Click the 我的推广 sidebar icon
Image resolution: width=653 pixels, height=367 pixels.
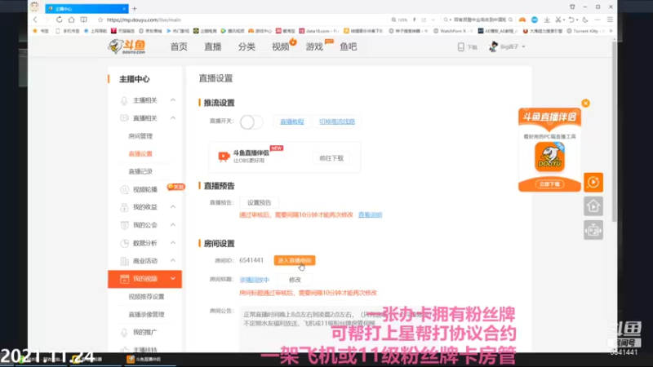pos(124,332)
